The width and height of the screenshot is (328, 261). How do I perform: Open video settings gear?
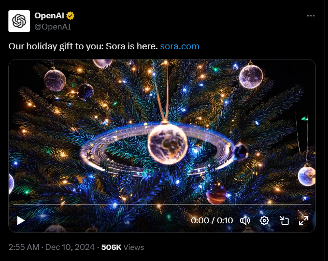[264, 220]
